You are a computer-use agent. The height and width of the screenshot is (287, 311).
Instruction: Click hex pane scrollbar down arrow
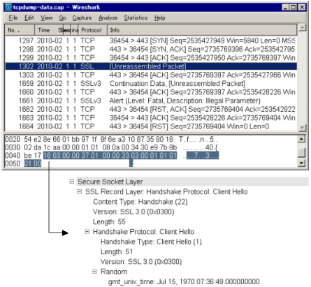point(302,163)
